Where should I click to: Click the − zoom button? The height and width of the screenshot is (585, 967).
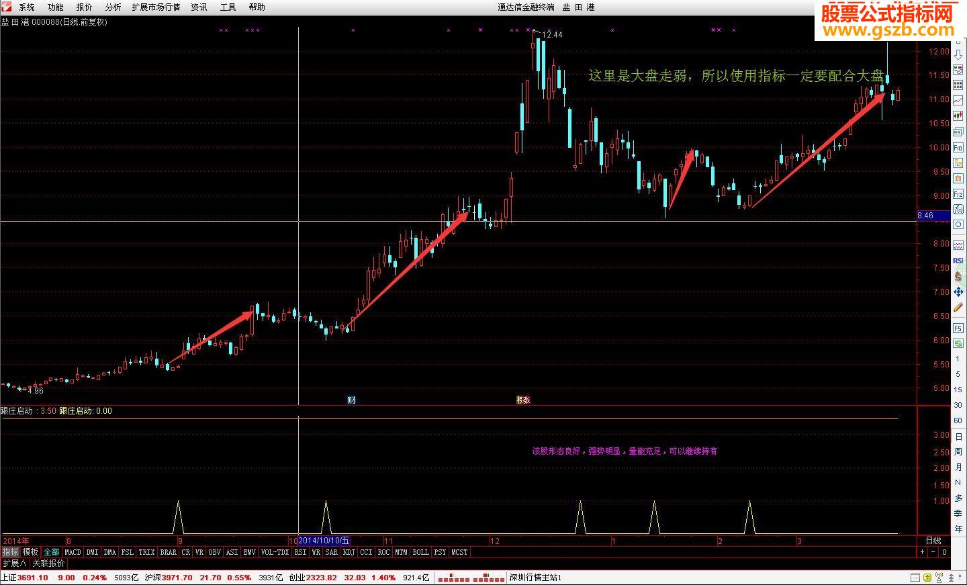[x=933, y=552]
